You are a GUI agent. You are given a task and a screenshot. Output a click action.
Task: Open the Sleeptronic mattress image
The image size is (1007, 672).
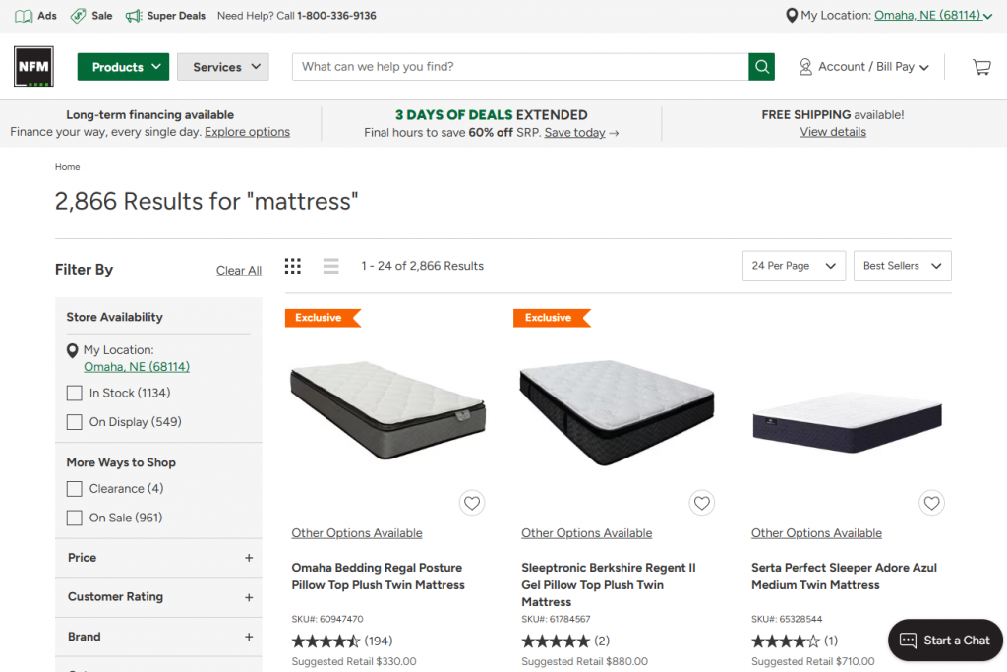tap(617, 411)
